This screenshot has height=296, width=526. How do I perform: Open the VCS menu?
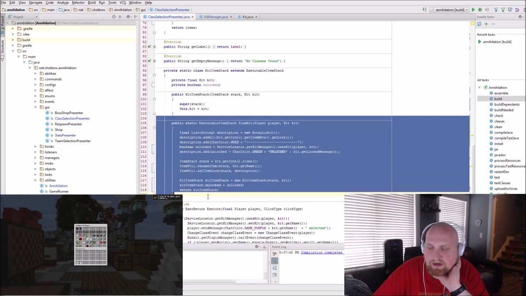pyautogui.click(x=122, y=2)
